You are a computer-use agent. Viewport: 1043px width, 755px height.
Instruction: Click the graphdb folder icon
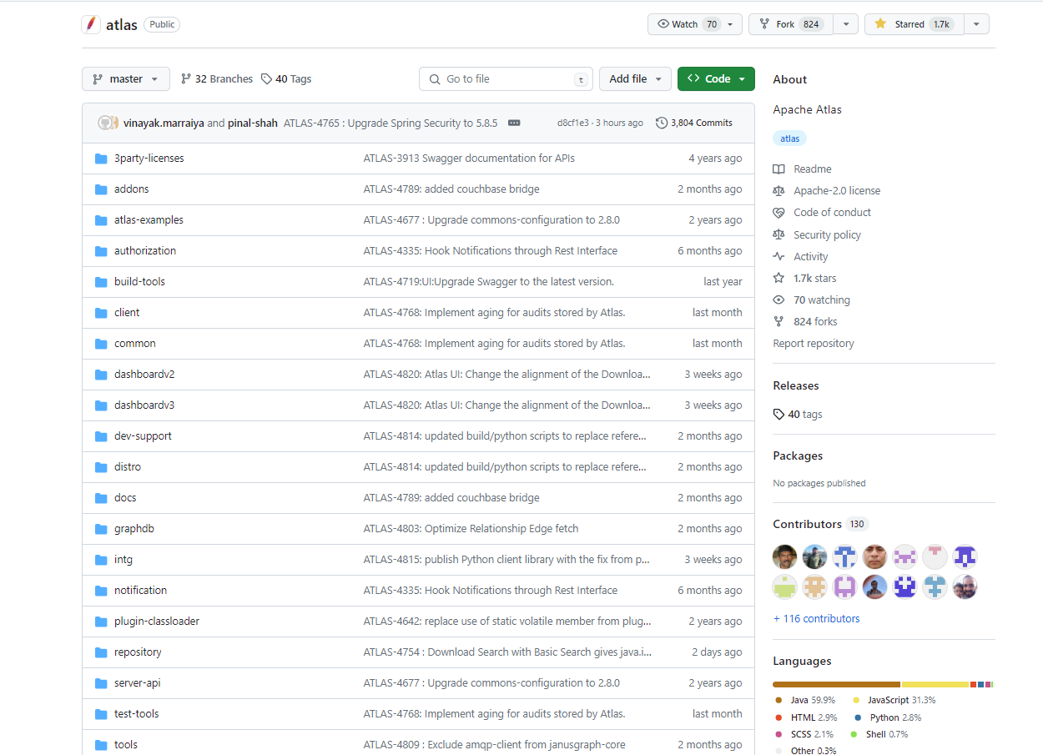[101, 529]
